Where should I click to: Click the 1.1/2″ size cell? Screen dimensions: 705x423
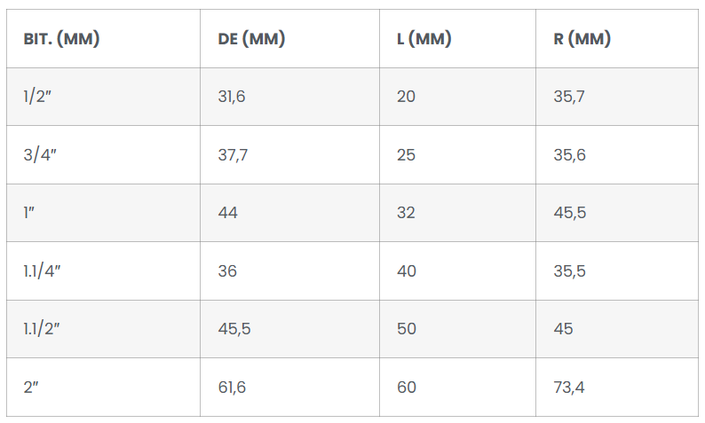(42, 329)
